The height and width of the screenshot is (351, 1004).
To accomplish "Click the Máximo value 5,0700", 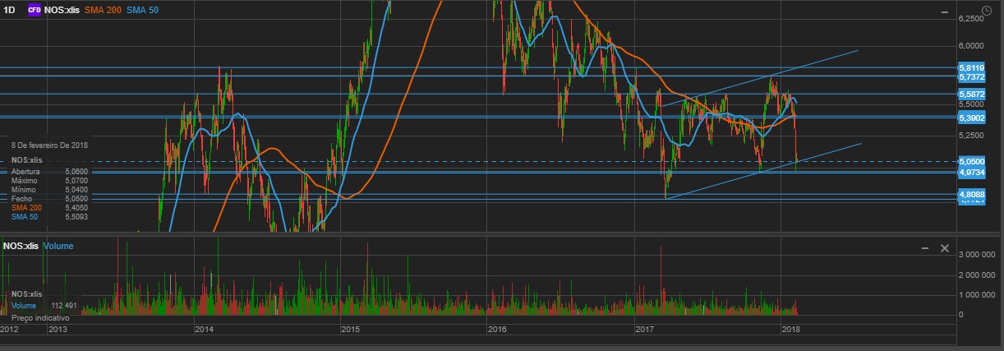I will [x=75, y=180].
